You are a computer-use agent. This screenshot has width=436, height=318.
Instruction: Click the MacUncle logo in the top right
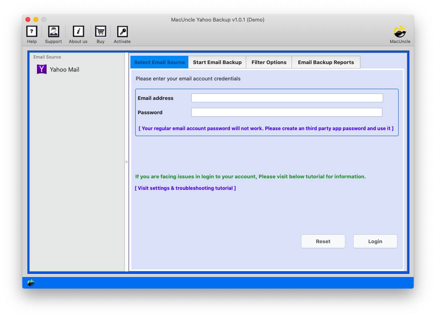pyautogui.click(x=400, y=34)
